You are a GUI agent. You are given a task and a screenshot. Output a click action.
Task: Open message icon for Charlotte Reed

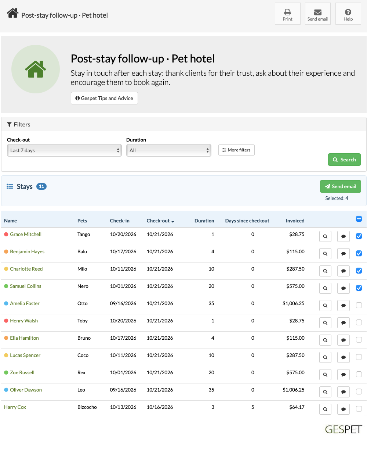click(x=343, y=271)
